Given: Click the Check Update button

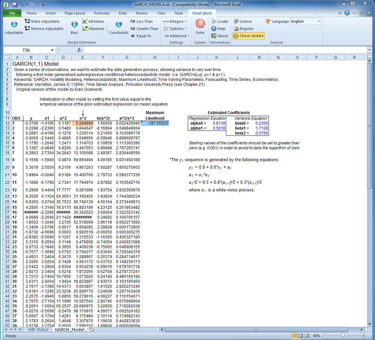Looking at the screenshot, I should coord(248,36).
